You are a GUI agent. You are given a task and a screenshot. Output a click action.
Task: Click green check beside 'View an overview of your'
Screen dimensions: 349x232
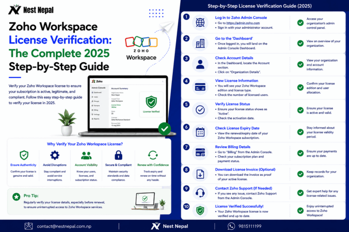301,43
